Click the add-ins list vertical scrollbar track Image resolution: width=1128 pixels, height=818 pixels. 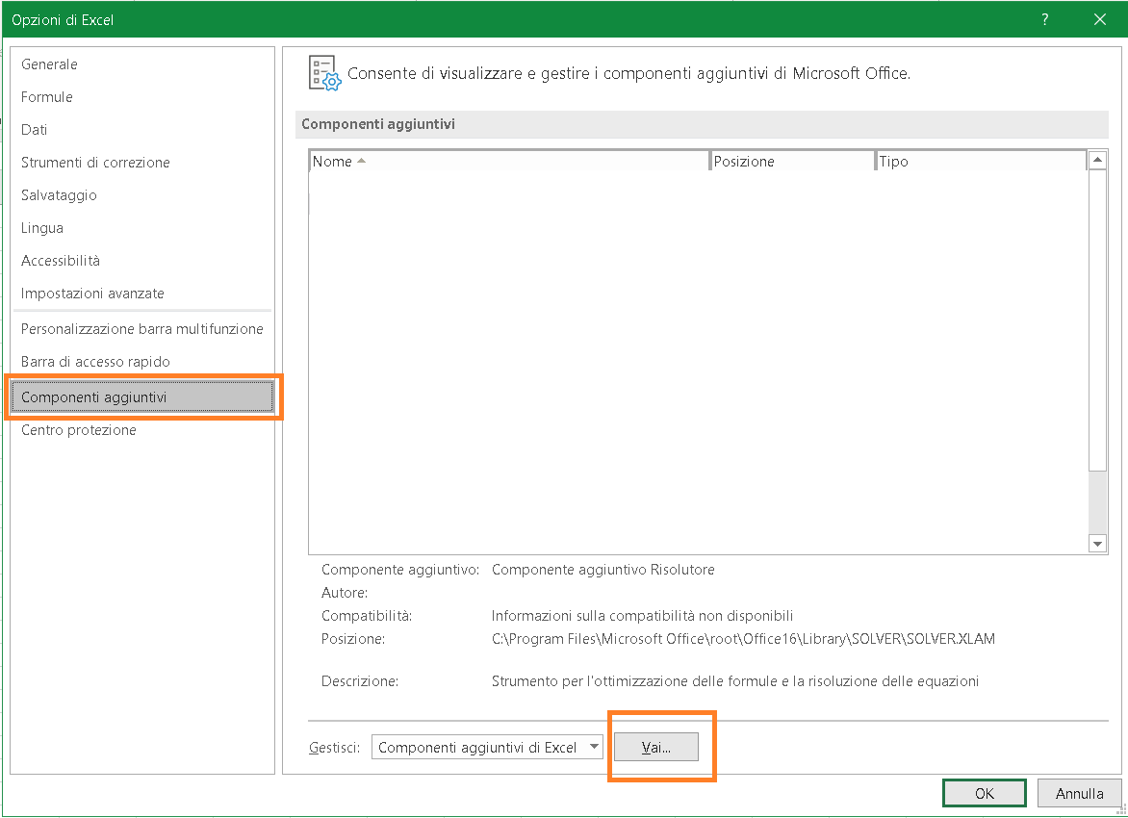(1097, 503)
